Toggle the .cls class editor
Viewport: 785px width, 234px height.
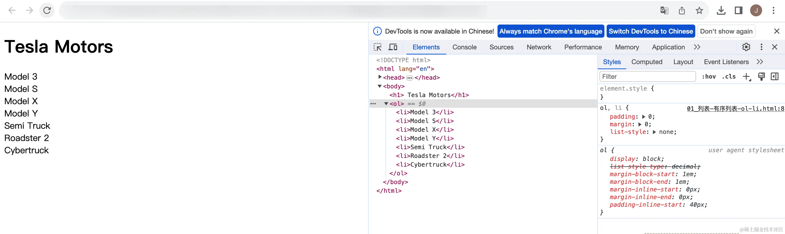pos(728,76)
